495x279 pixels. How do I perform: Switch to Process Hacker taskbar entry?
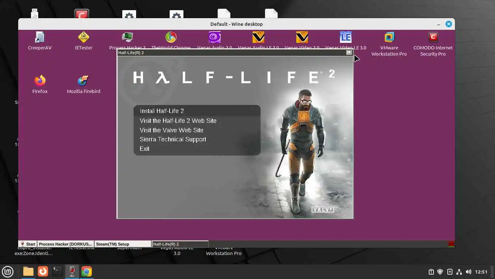66,244
